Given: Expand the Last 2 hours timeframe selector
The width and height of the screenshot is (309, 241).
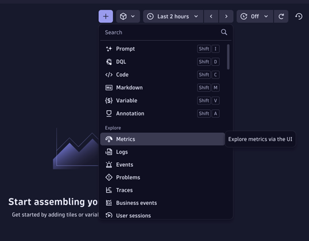Looking at the screenshot, I should pos(173,16).
